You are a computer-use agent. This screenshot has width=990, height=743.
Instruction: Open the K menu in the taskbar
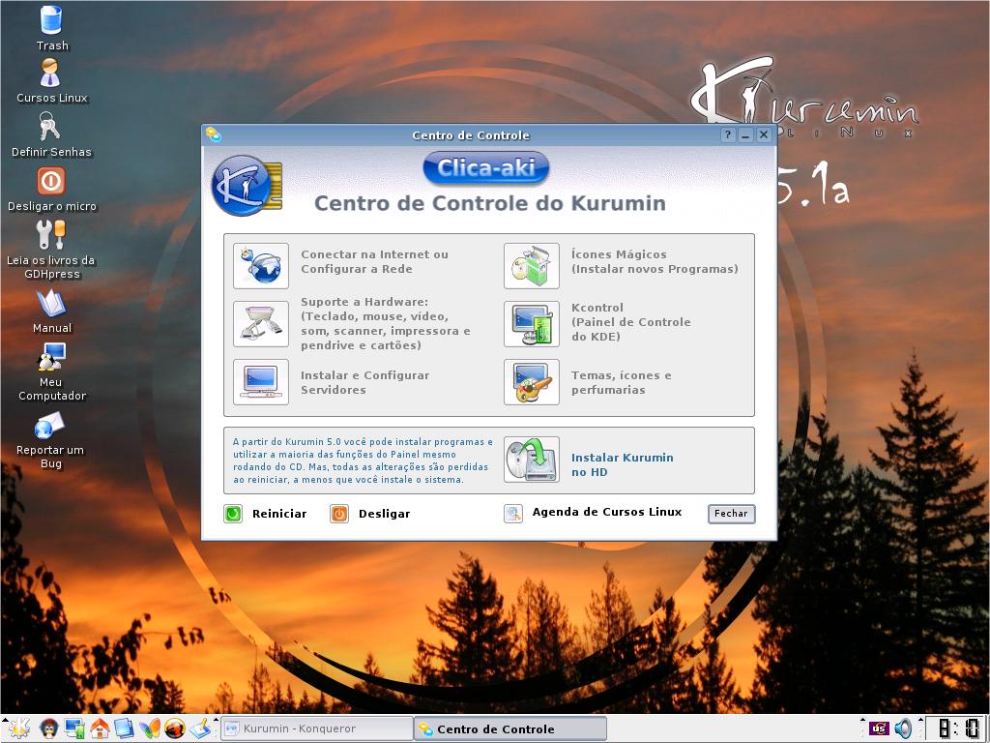click(17, 728)
